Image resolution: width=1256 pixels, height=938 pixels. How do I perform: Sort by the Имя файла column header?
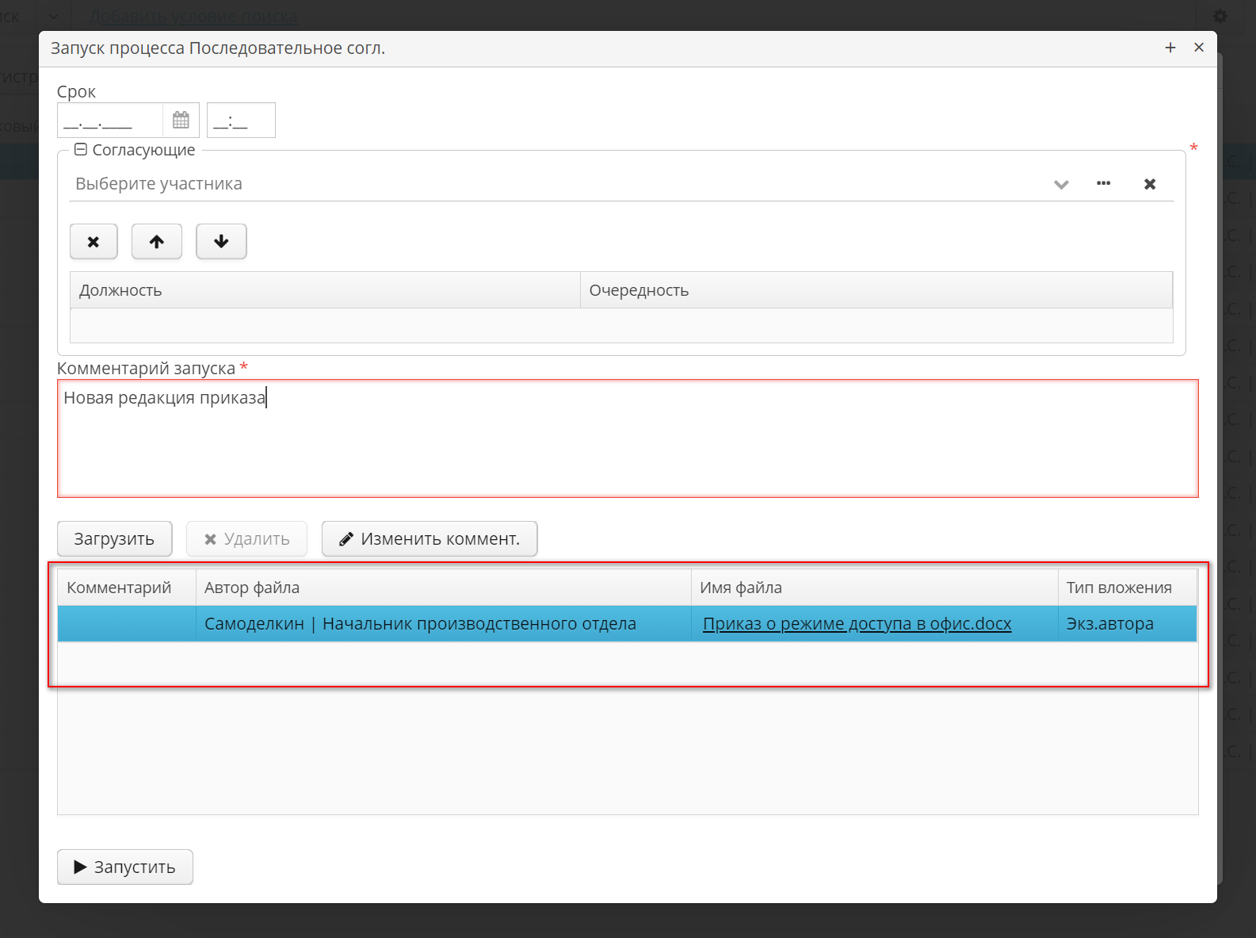point(873,588)
